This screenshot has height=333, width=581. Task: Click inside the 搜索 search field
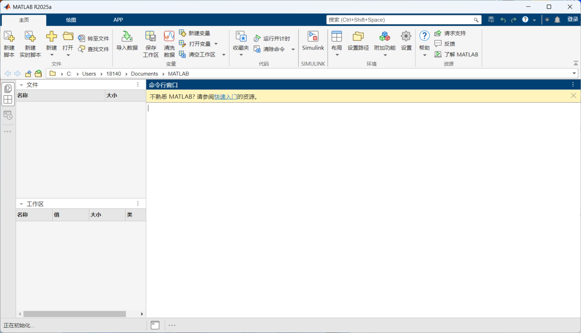pyautogui.click(x=401, y=19)
